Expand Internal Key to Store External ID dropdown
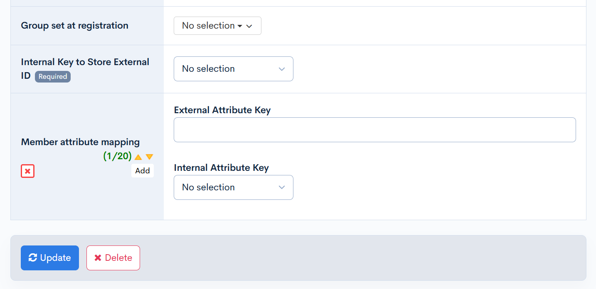 (x=233, y=69)
